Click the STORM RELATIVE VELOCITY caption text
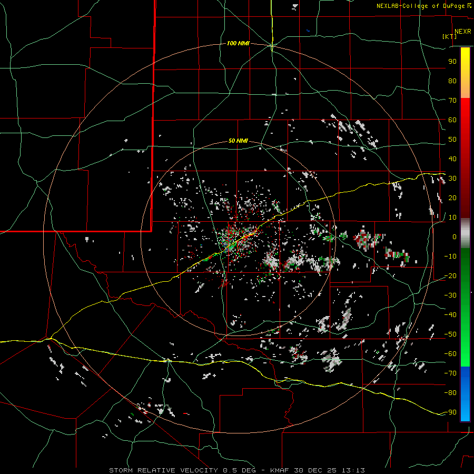474x474 pixels. 163,470
